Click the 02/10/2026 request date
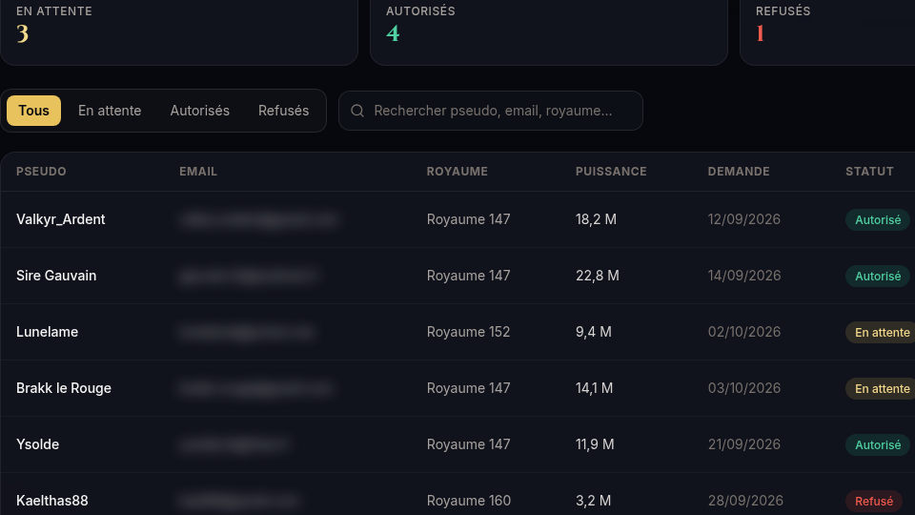 coord(744,332)
